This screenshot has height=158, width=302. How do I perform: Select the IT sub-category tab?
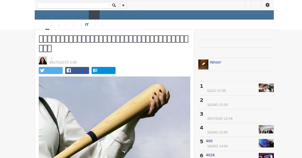pyautogui.click(x=87, y=25)
